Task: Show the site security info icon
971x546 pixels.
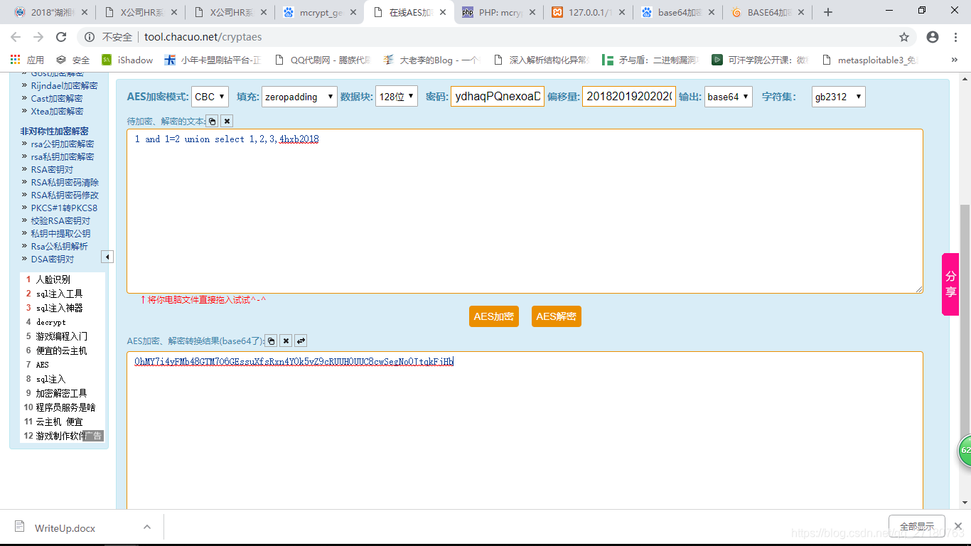Action: [x=90, y=37]
